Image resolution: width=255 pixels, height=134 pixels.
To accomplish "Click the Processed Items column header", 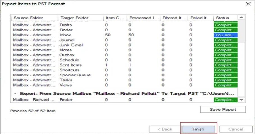I will coord(143,18).
